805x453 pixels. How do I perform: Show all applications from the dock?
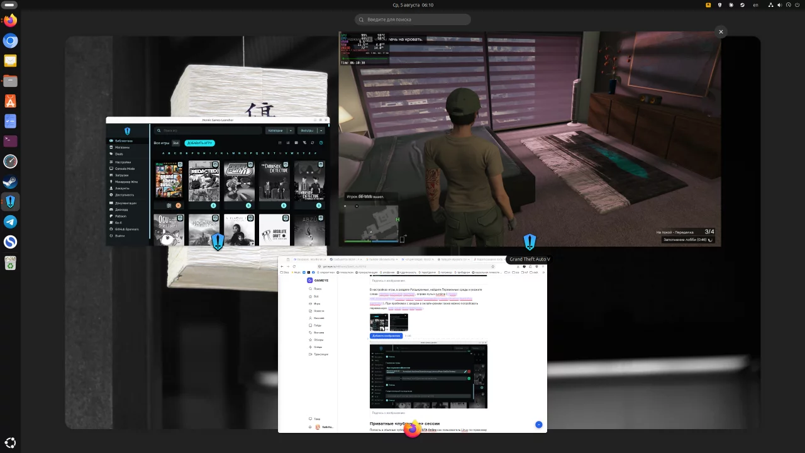coord(10,442)
